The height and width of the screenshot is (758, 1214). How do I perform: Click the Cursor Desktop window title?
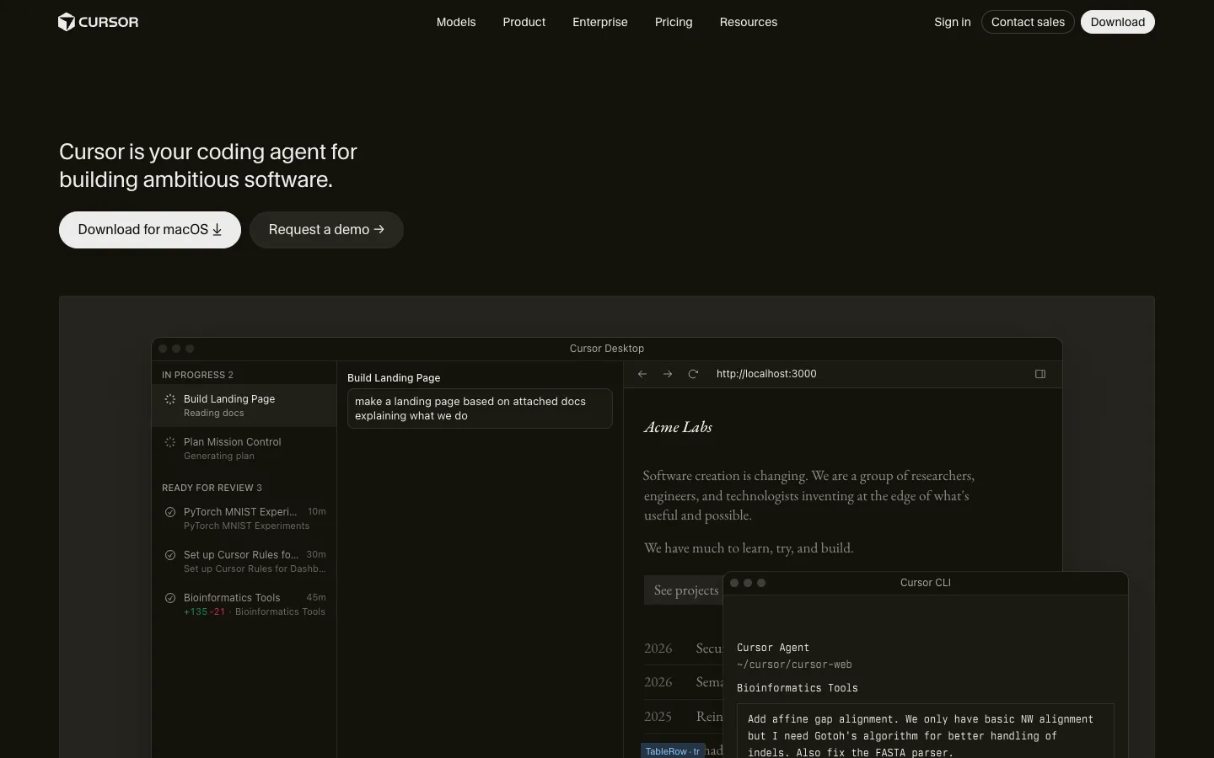[x=607, y=349]
